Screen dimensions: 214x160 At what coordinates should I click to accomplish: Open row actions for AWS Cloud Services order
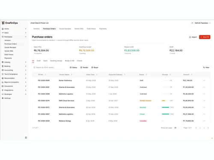click(x=204, y=101)
